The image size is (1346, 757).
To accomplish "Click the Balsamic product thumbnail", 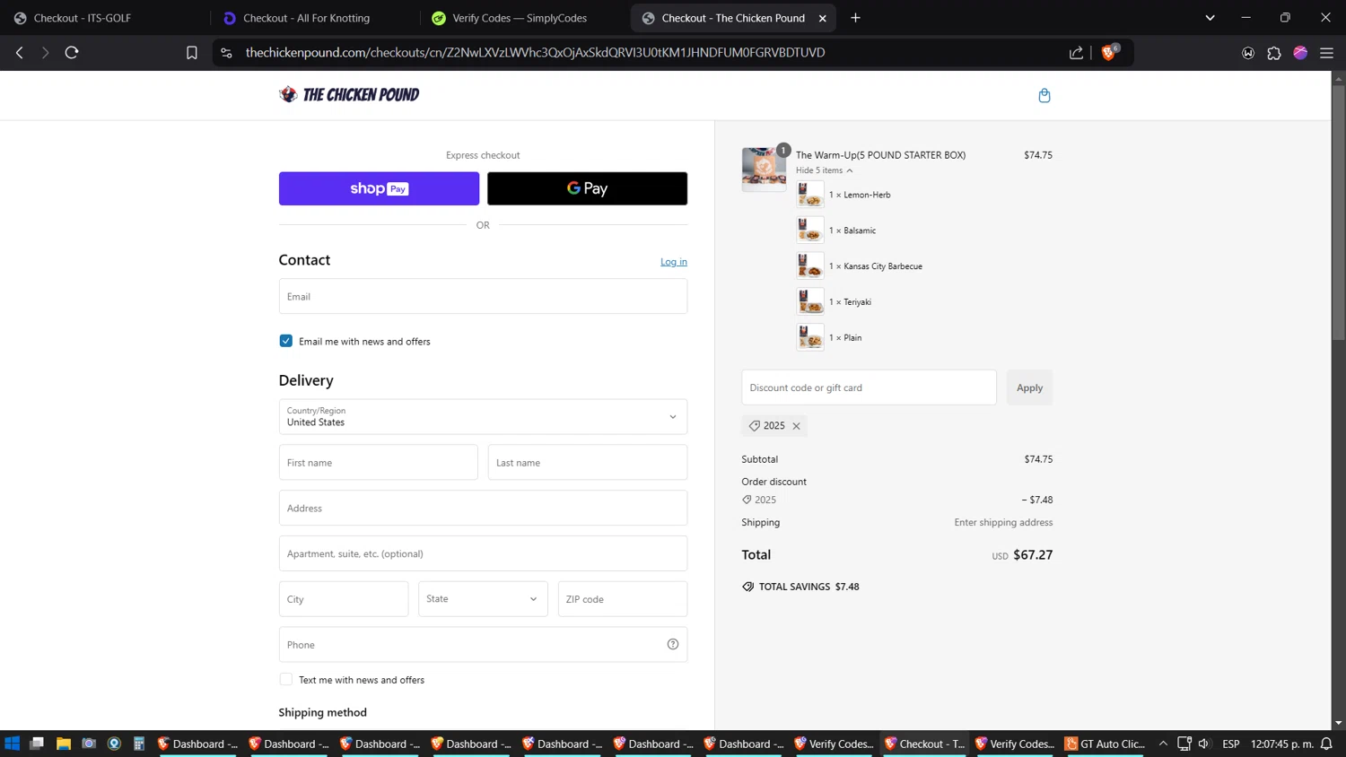I will click(x=809, y=231).
